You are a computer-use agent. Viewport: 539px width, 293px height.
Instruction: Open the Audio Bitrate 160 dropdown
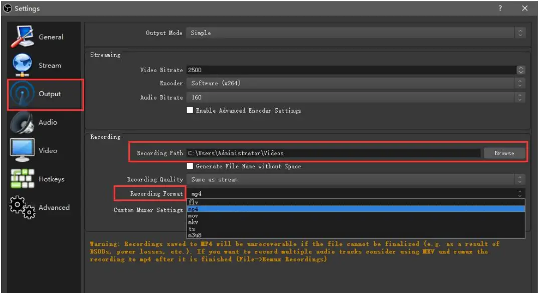point(356,98)
